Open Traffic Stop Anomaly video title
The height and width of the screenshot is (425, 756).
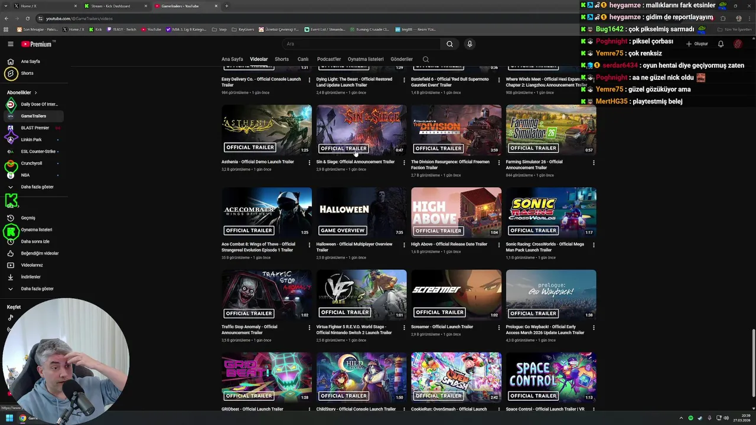pos(249,330)
